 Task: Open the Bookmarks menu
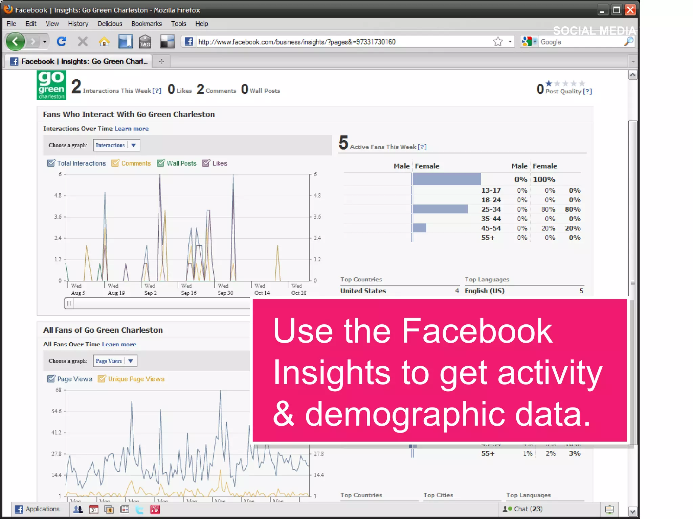(x=147, y=24)
